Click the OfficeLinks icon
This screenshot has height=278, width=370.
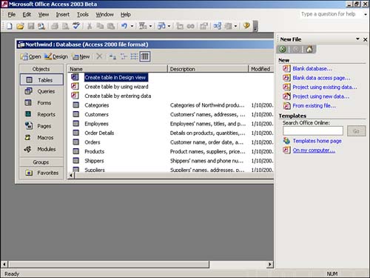coord(143,26)
